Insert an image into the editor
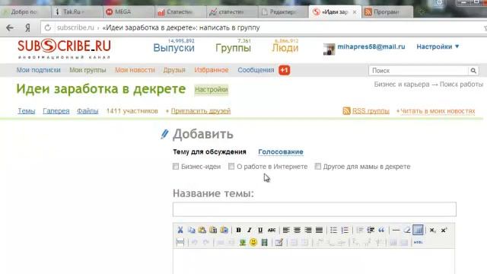This screenshot has height=274, width=487. pyautogui.click(x=242, y=242)
